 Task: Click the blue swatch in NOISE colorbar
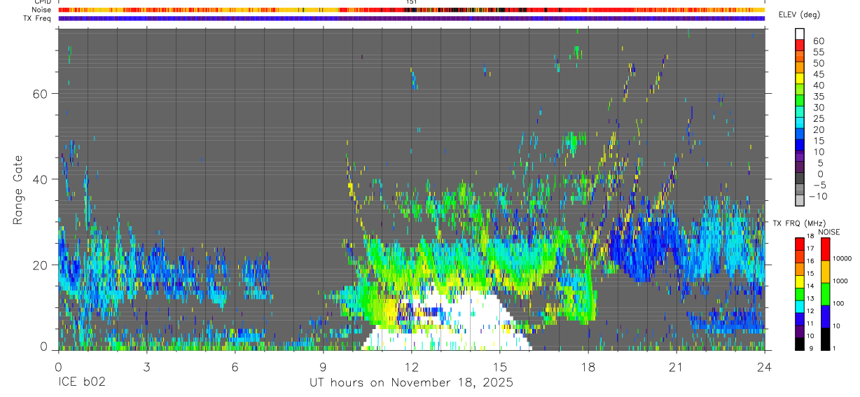[825, 316]
